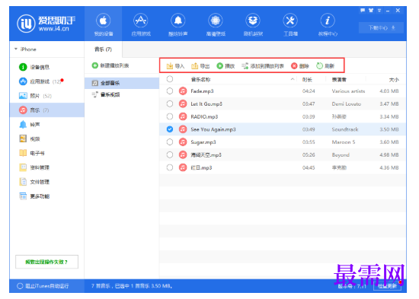Viewport: 419px width, 299px height.
Task: Check the box for Let It Go.mp3
Action: click(x=170, y=103)
